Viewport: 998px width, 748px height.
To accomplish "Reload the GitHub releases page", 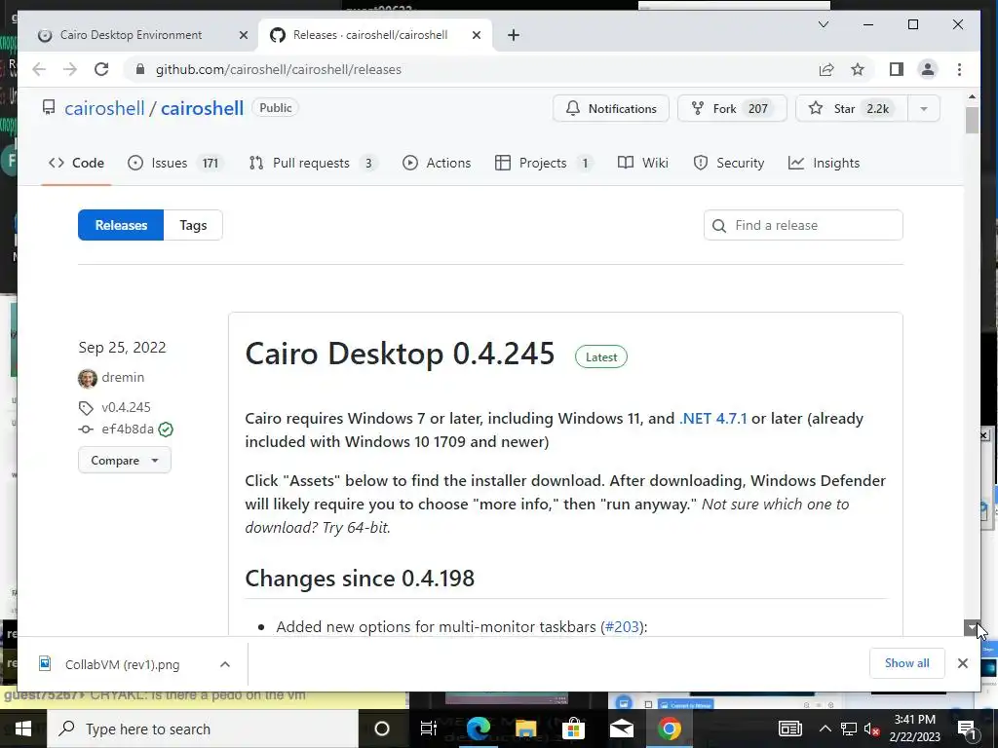I will tap(101, 69).
